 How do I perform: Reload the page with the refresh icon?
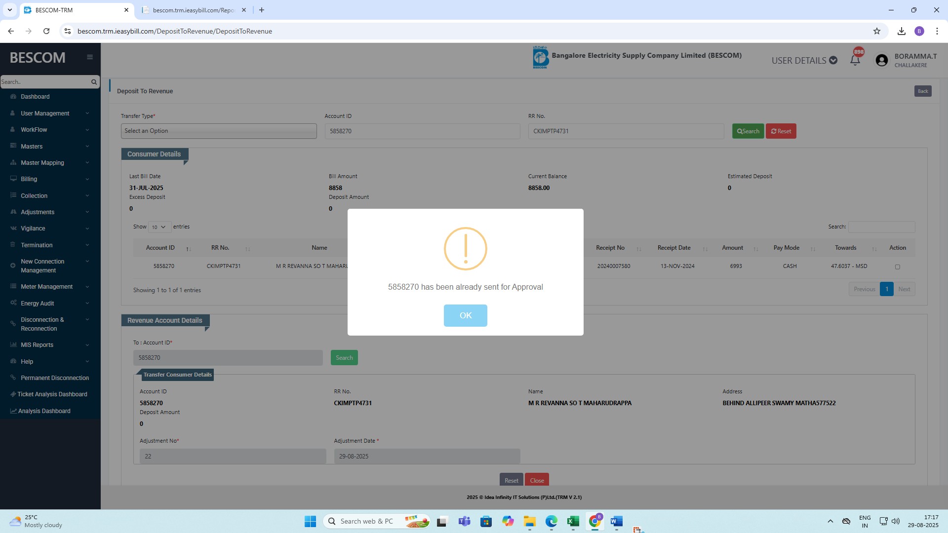(x=46, y=31)
